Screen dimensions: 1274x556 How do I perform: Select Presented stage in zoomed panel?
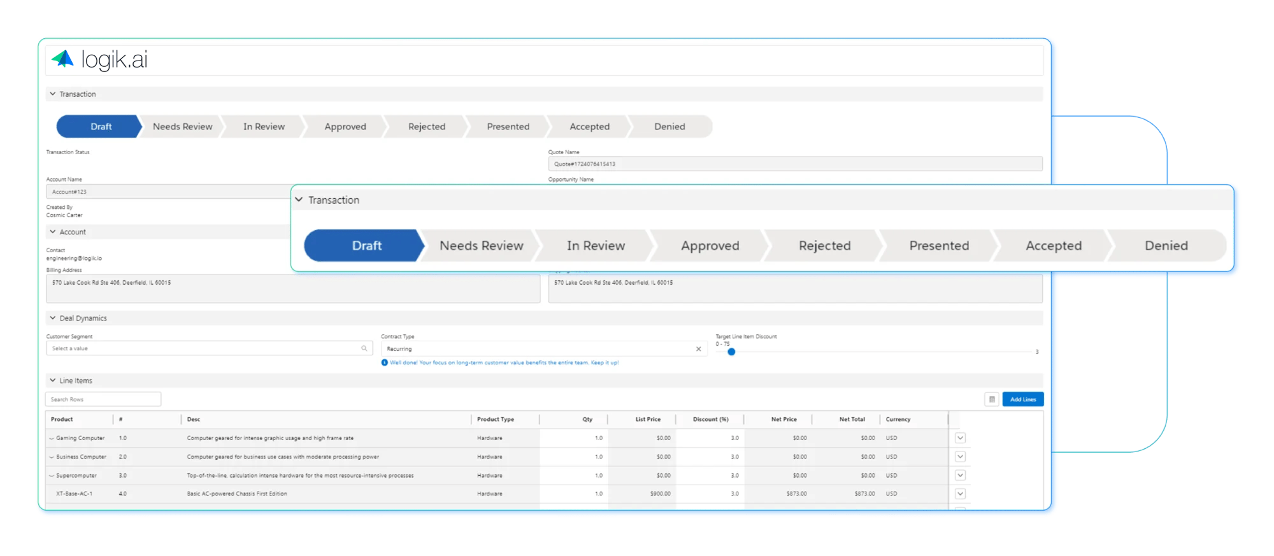click(x=939, y=246)
